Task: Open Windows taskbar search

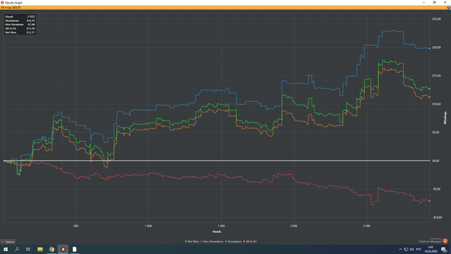Action: click(17, 249)
